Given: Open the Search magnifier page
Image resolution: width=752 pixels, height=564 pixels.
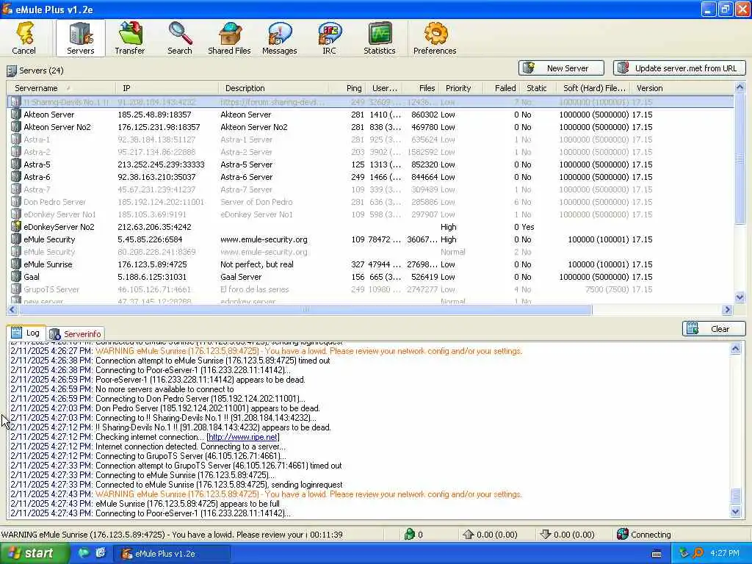Looking at the screenshot, I should click(180, 38).
